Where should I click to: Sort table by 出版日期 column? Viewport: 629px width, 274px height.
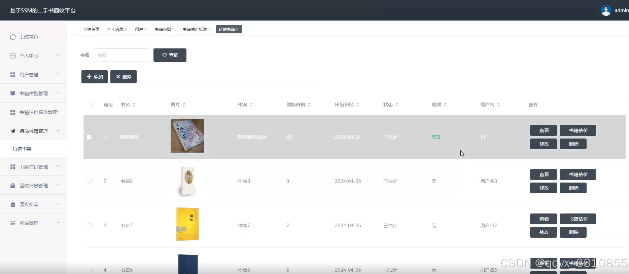358,105
